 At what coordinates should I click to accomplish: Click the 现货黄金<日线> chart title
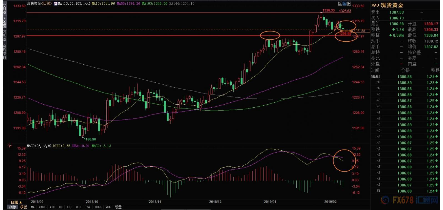click(x=39, y=4)
